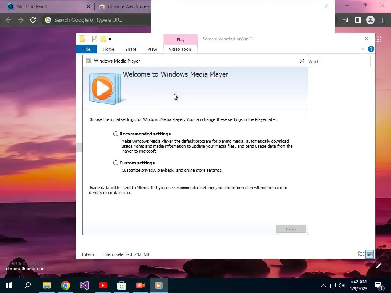The width and height of the screenshot is (391, 293).
Task: Open YouTube app on the taskbar
Action: click(x=103, y=285)
